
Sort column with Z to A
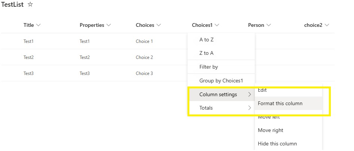207,53
